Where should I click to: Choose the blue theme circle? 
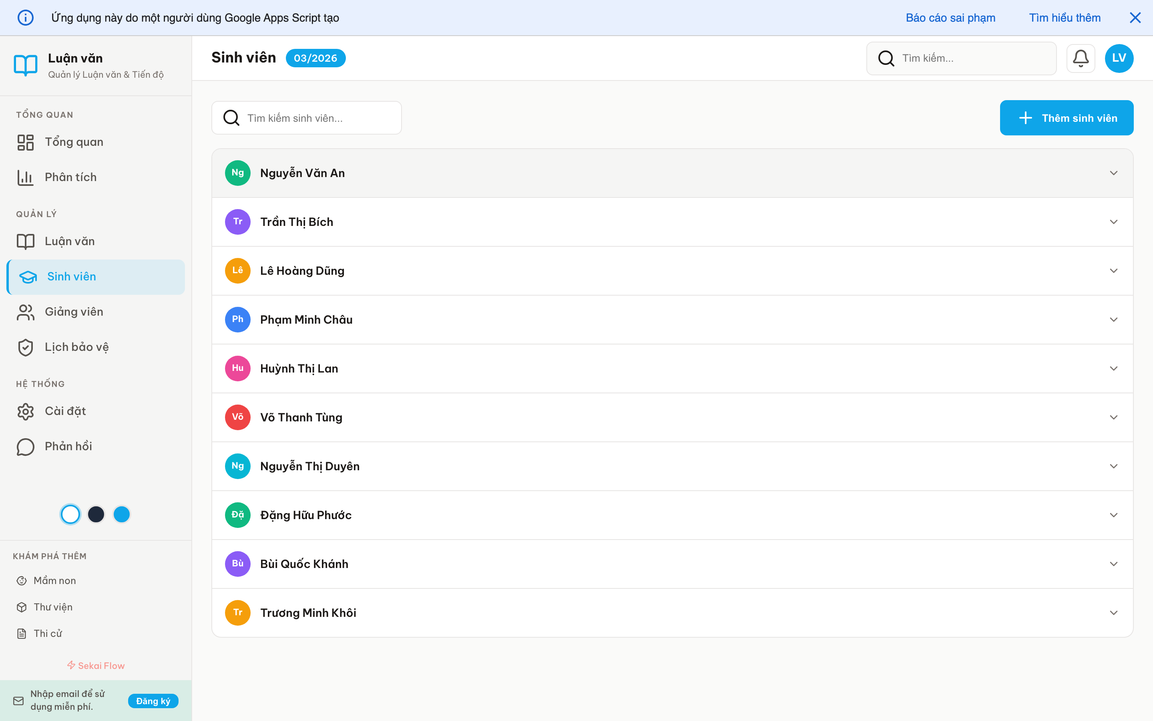click(x=122, y=514)
